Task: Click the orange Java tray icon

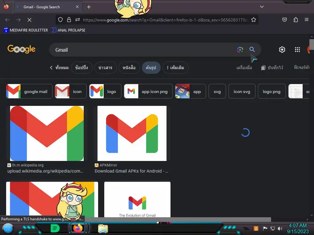Action: point(256,228)
